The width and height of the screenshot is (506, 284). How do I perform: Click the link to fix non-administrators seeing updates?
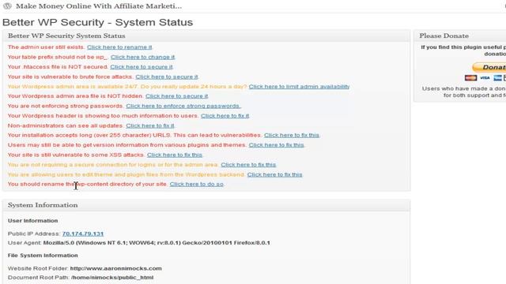point(150,125)
